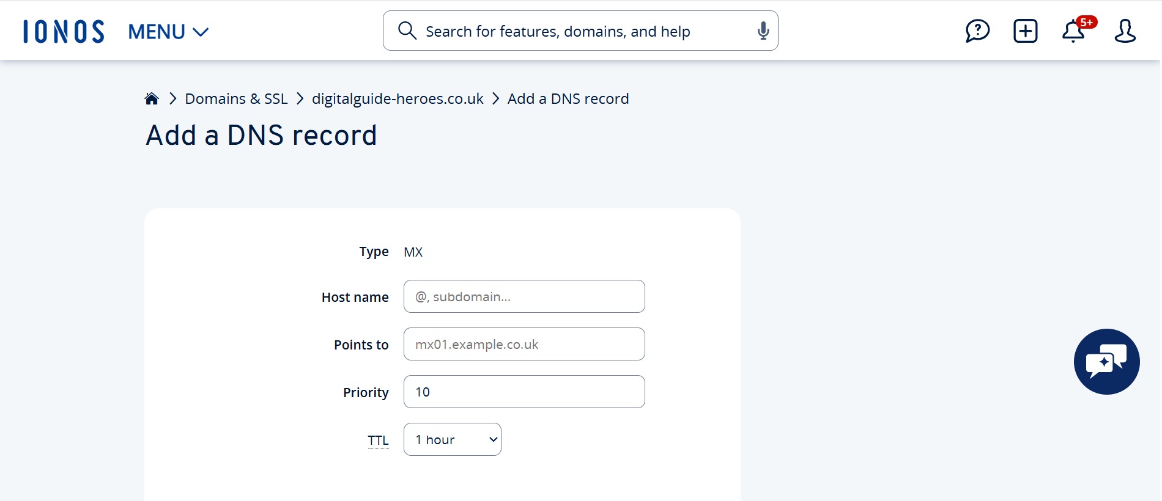Open the user account icon

(1125, 31)
